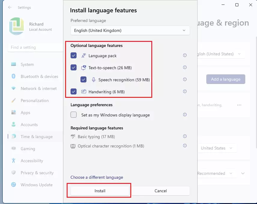The height and width of the screenshot is (204, 257).
Task: Click the System monitor icon in sidebar
Action: point(14,64)
